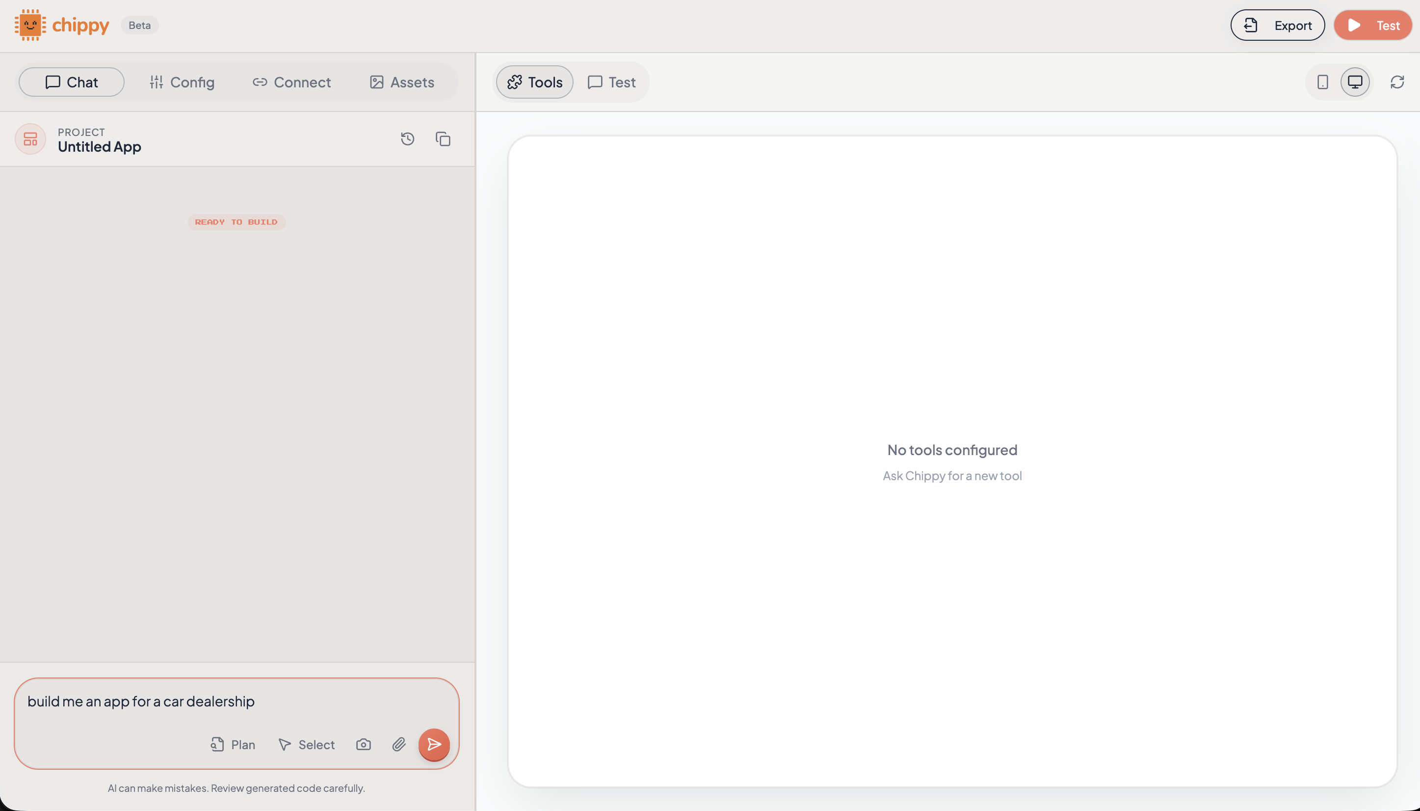
Task: Open the Config tab
Action: tap(182, 82)
